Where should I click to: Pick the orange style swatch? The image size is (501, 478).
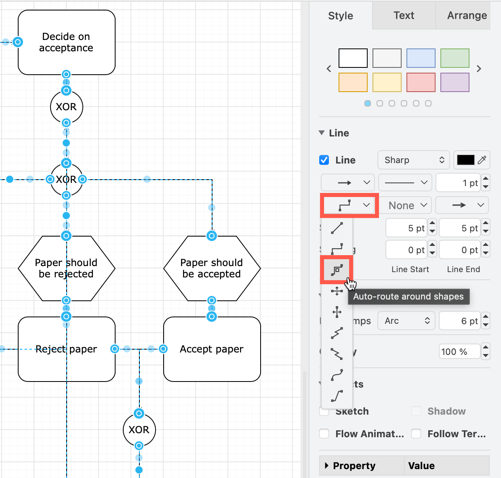coord(353,82)
